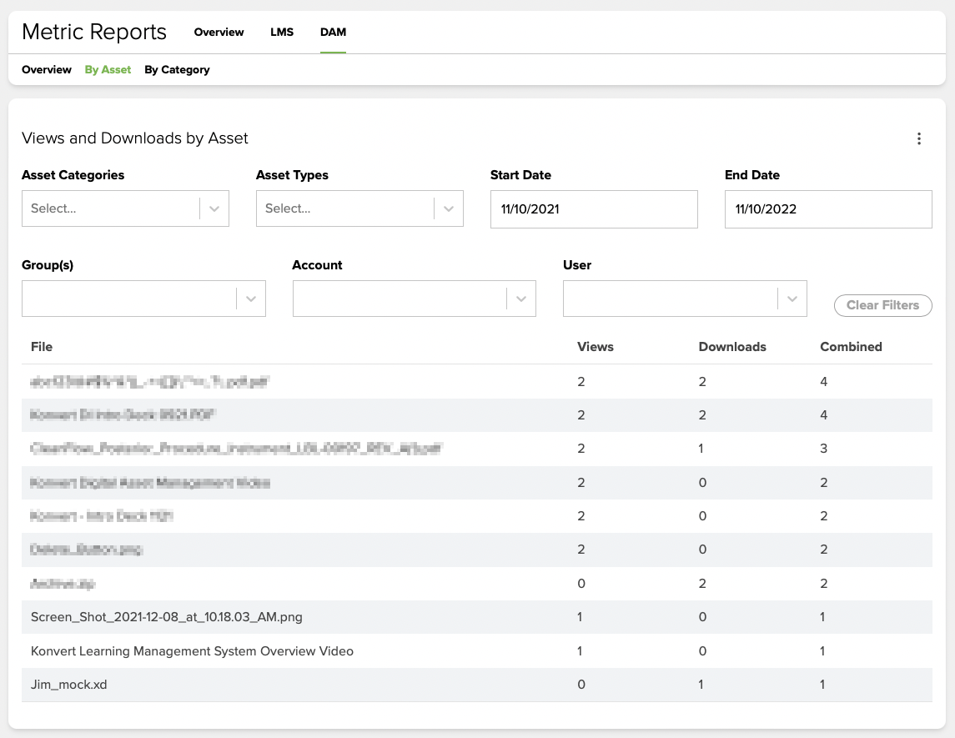Open the DAM Overview sub-tab

coord(47,70)
